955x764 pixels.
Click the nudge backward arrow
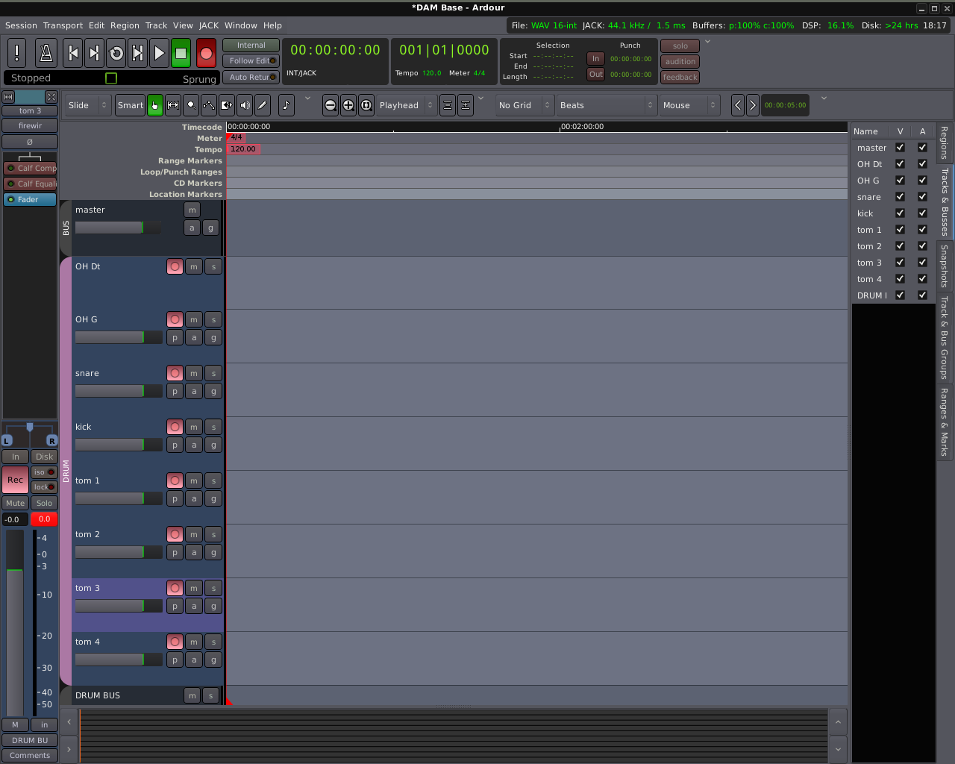coord(738,105)
